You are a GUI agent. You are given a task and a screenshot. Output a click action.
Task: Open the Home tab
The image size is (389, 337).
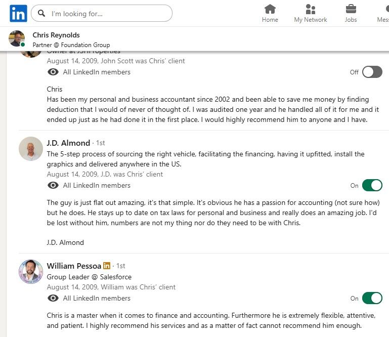point(270,13)
